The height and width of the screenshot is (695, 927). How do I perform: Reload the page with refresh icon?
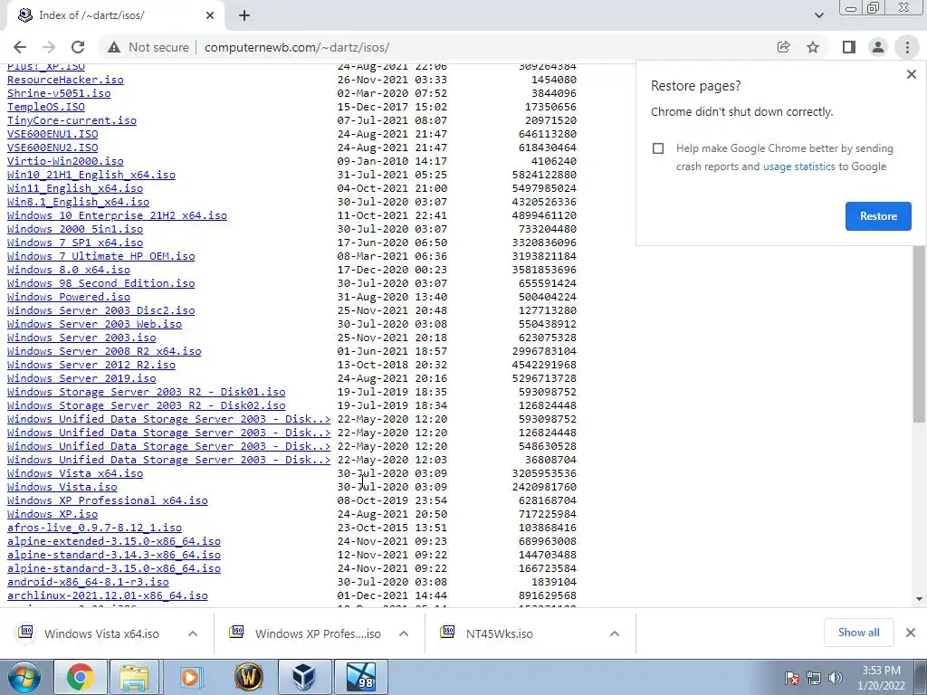click(x=78, y=47)
